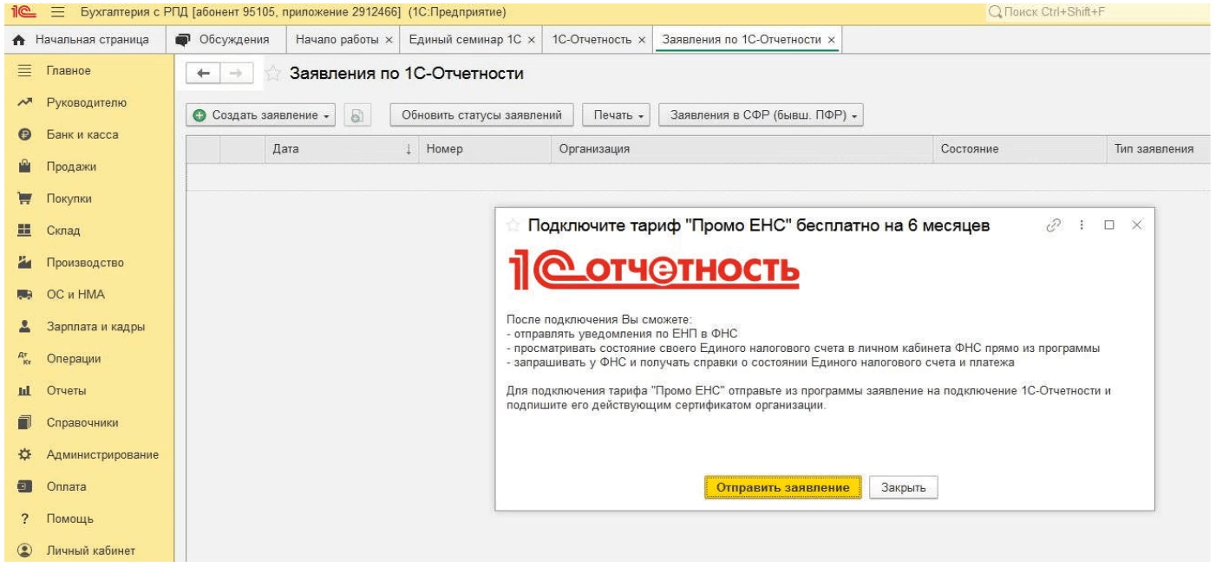1216x567 pixels.
Task: Click the document icon next to Создать заявление
Action: (356, 115)
